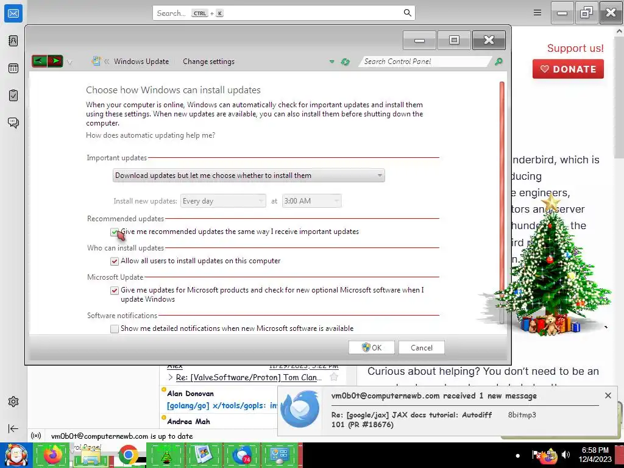The height and width of the screenshot is (468, 624).
Task: Open the [golang/go] x/tools/gopls message
Action: (222, 405)
